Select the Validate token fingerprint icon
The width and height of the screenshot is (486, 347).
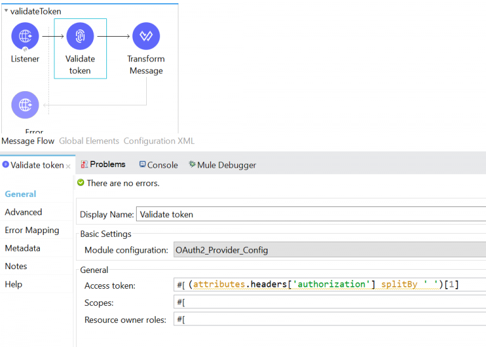80,36
